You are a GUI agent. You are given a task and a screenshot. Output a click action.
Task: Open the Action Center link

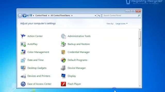35,36
